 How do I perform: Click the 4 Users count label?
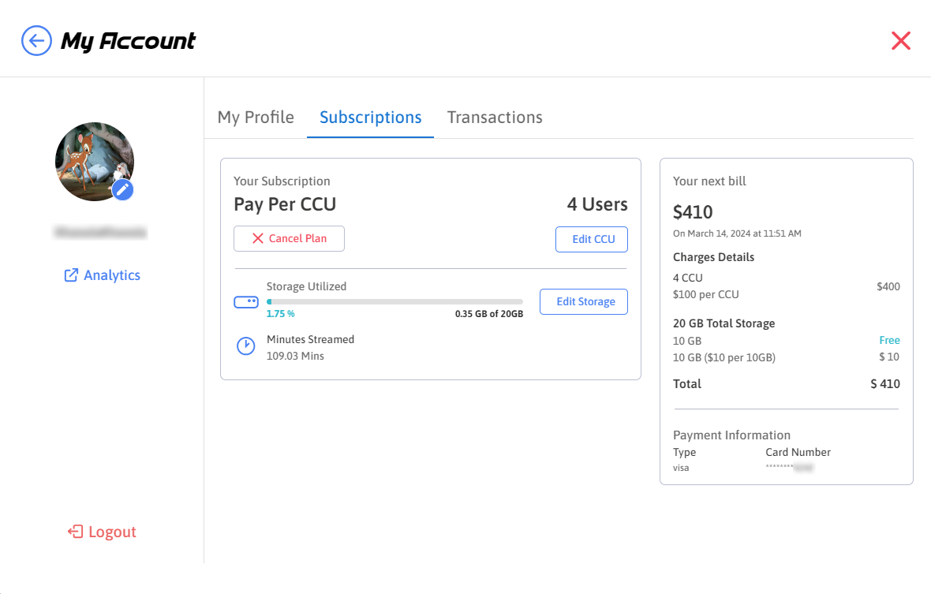point(596,204)
